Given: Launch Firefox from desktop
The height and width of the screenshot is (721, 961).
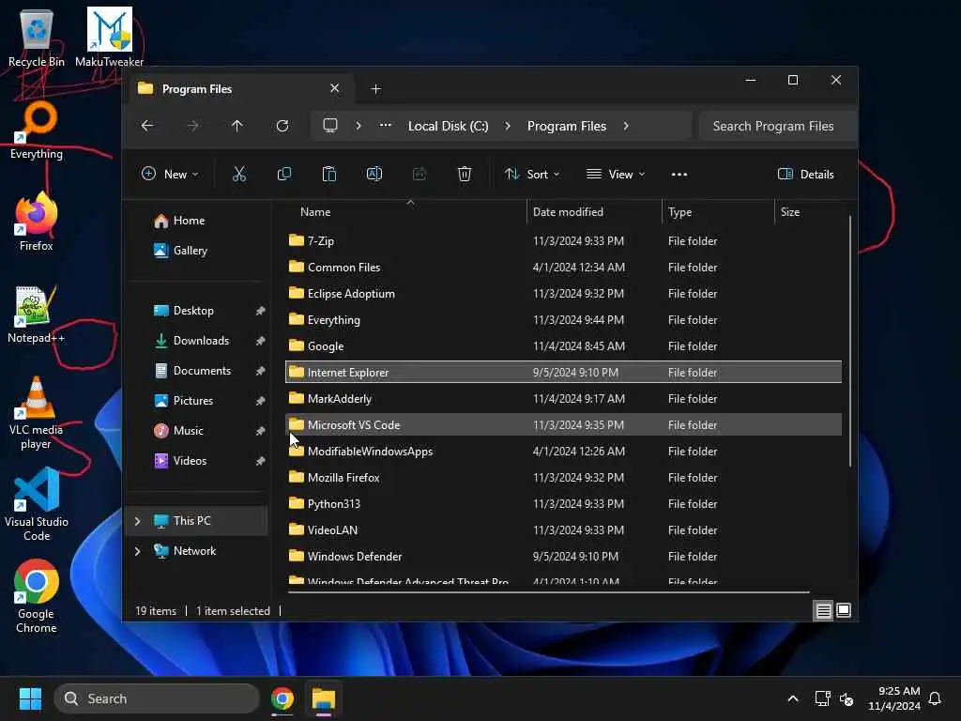Looking at the screenshot, I should [37, 222].
